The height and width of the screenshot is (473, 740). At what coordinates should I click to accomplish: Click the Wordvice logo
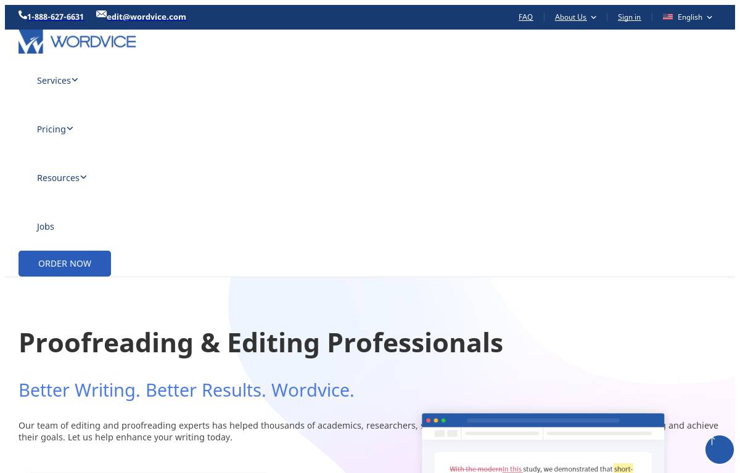(x=77, y=41)
